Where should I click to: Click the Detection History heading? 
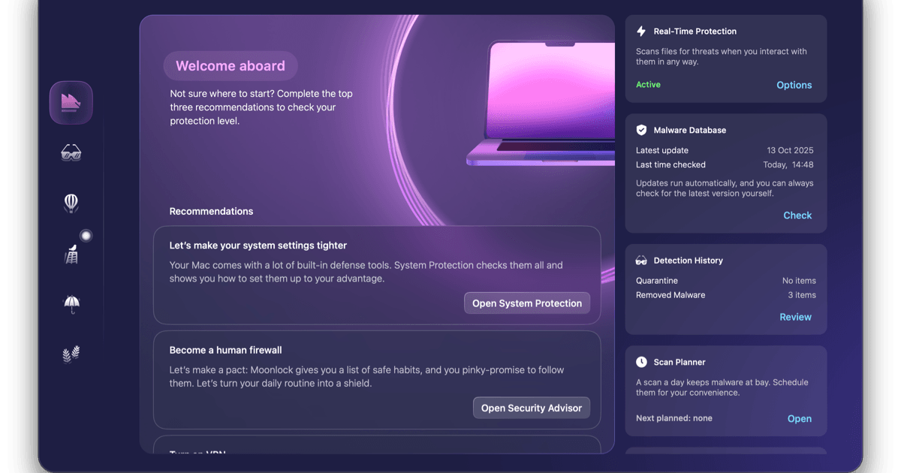pos(689,261)
